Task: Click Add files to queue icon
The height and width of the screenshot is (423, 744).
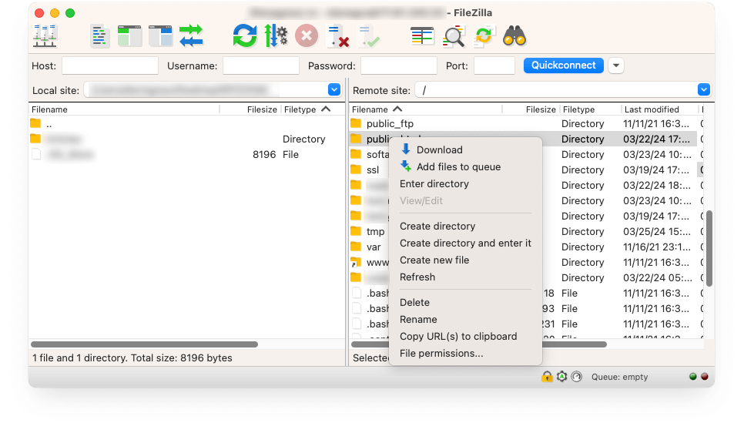Action: tap(406, 166)
